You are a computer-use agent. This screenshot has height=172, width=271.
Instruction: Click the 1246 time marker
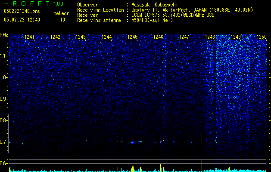158,37
